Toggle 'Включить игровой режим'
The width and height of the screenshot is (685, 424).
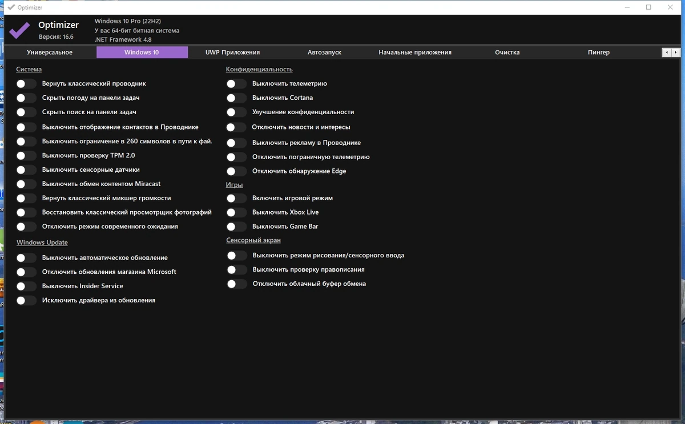(236, 198)
